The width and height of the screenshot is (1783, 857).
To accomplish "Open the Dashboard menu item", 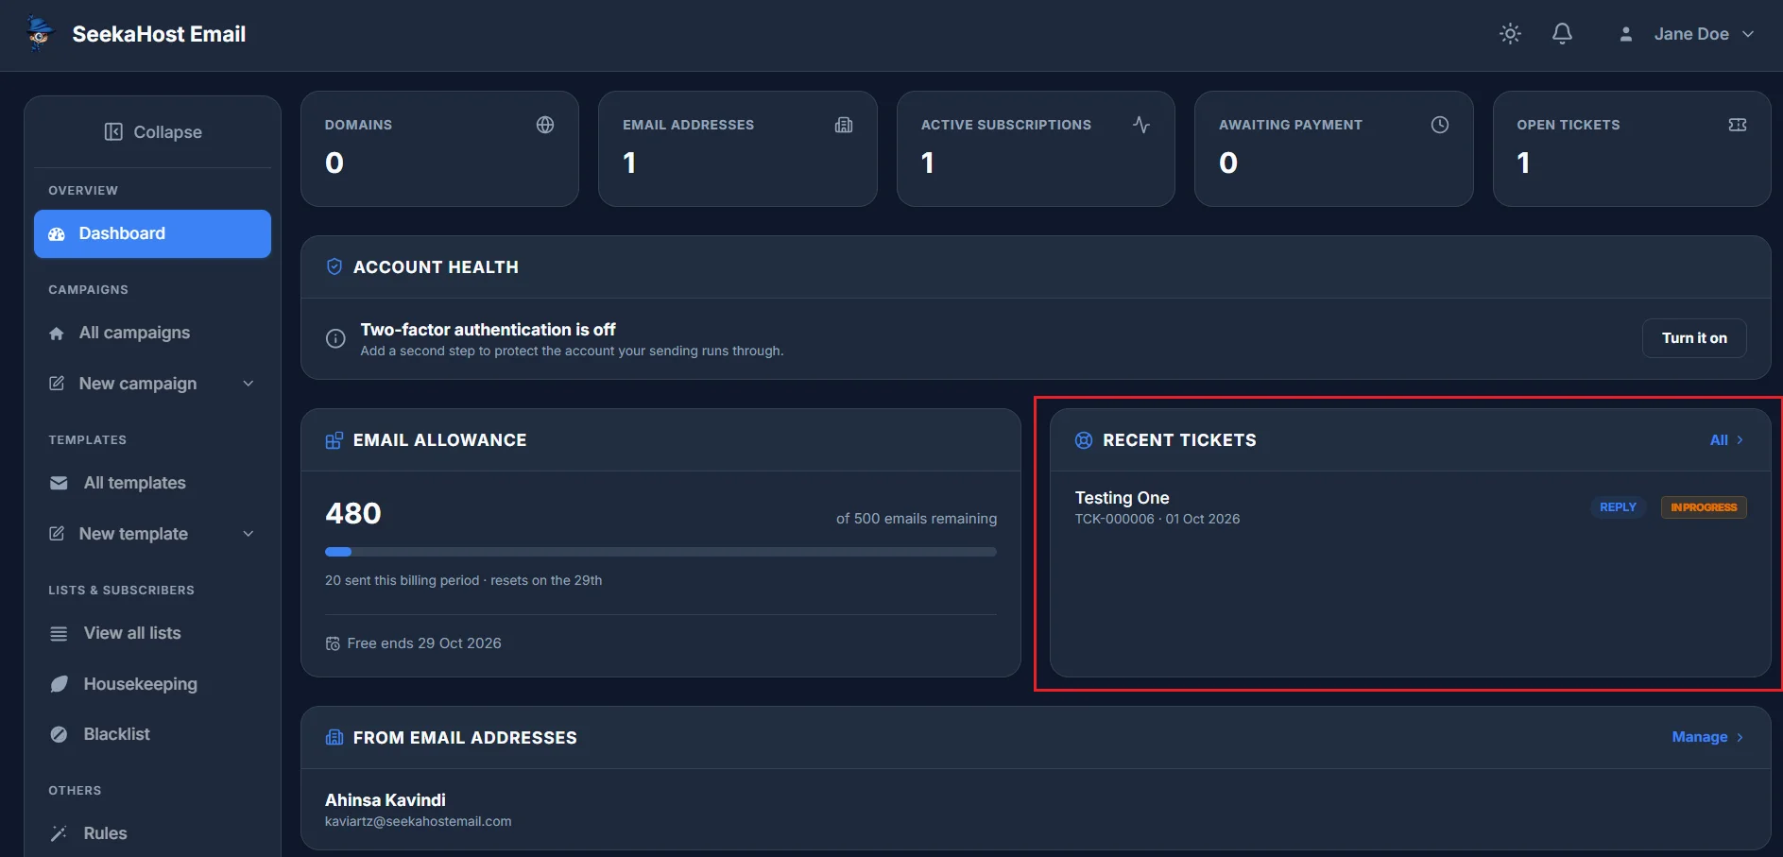I will point(152,233).
